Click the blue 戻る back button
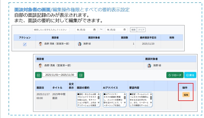 (x=190, y=75)
